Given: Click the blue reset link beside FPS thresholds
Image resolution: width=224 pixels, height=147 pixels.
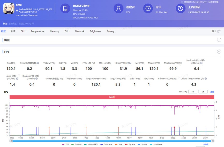Looking at the screenshot, I should [x=212, y=92].
